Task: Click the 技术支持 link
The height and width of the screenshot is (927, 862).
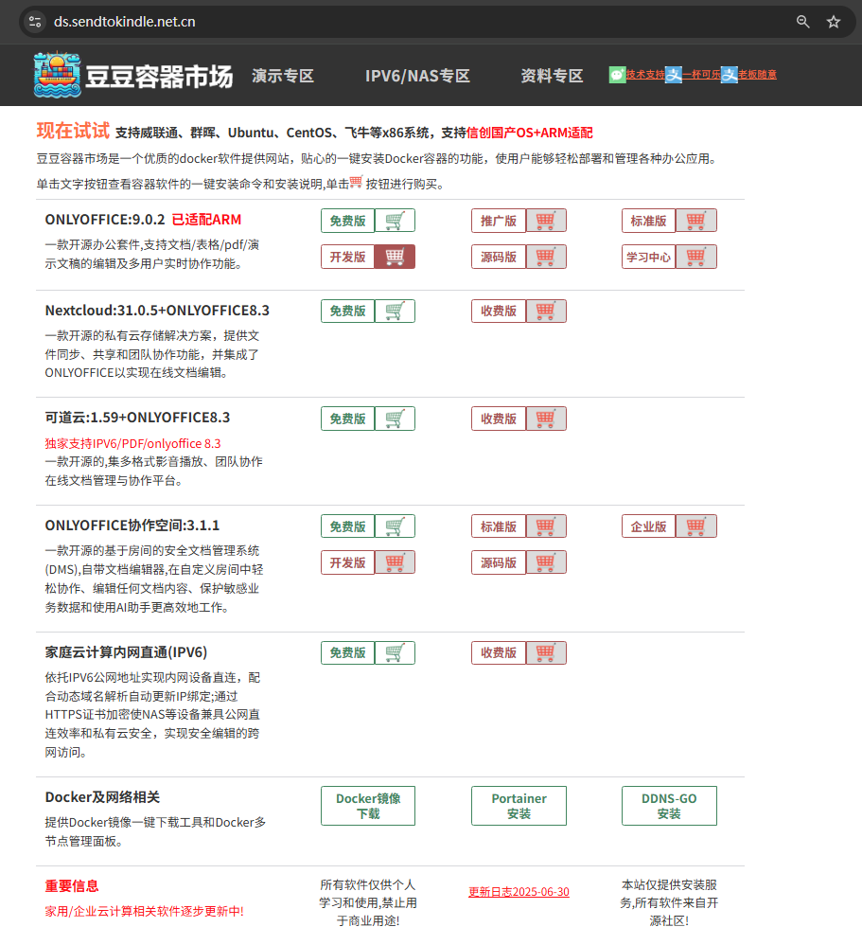Action: click(x=645, y=75)
